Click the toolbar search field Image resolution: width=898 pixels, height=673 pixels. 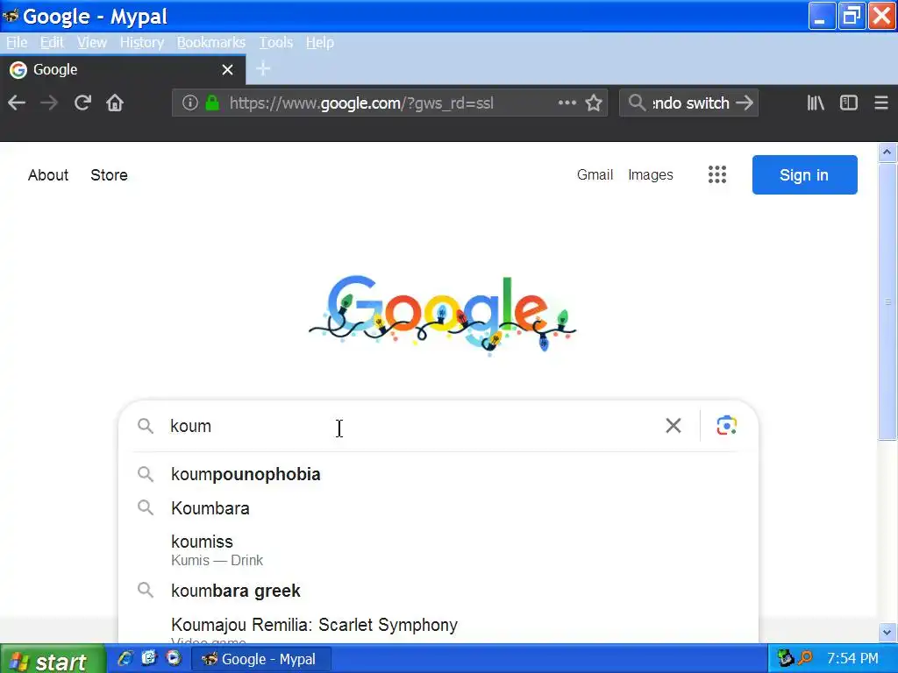689,103
